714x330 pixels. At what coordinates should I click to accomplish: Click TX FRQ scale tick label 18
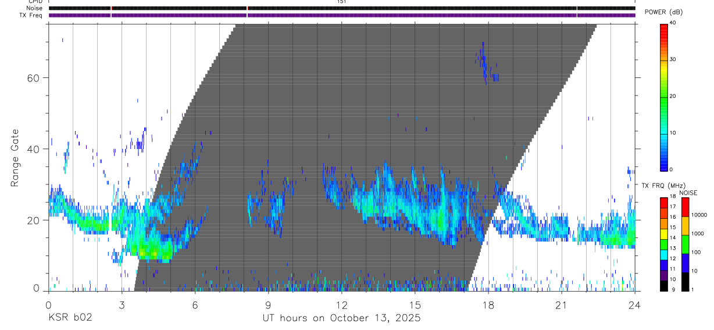(673, 196)
